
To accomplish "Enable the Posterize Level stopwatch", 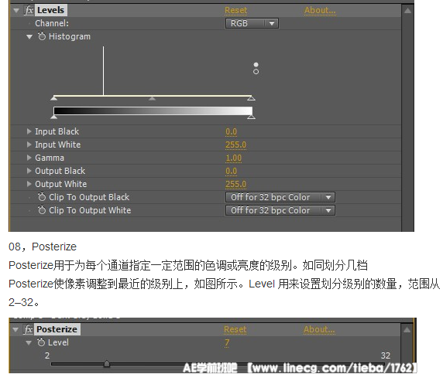I will [x=41, y=342].
